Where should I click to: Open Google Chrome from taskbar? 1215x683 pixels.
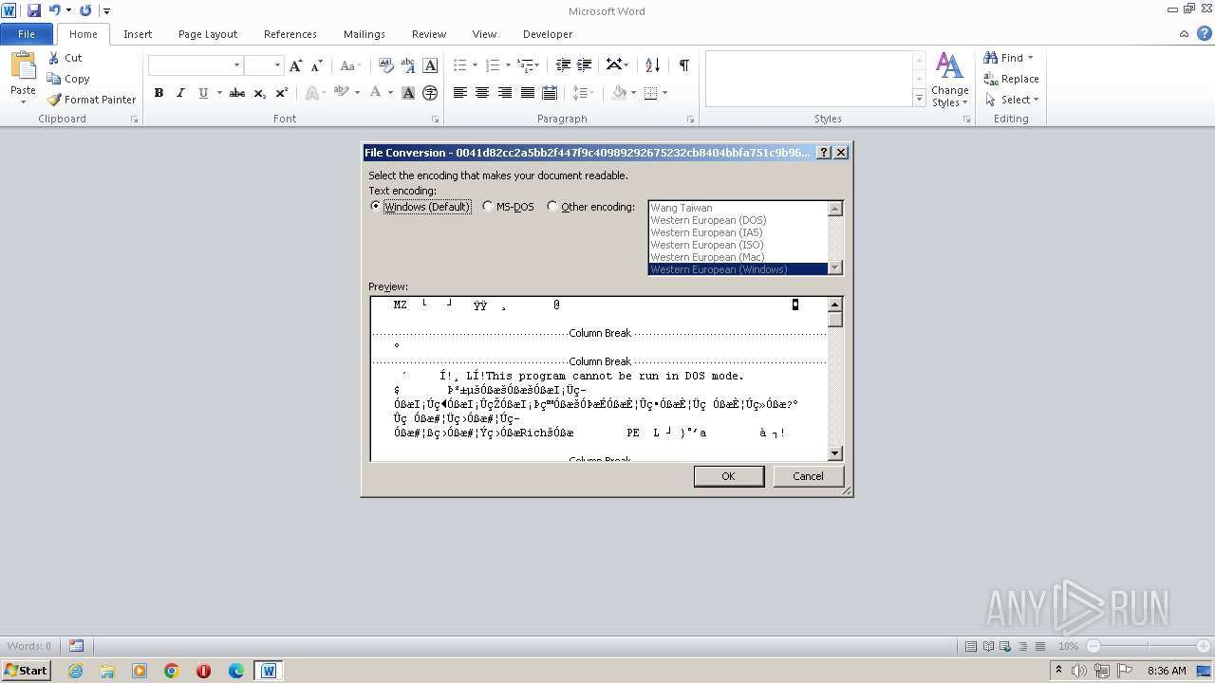coord(172,671)
